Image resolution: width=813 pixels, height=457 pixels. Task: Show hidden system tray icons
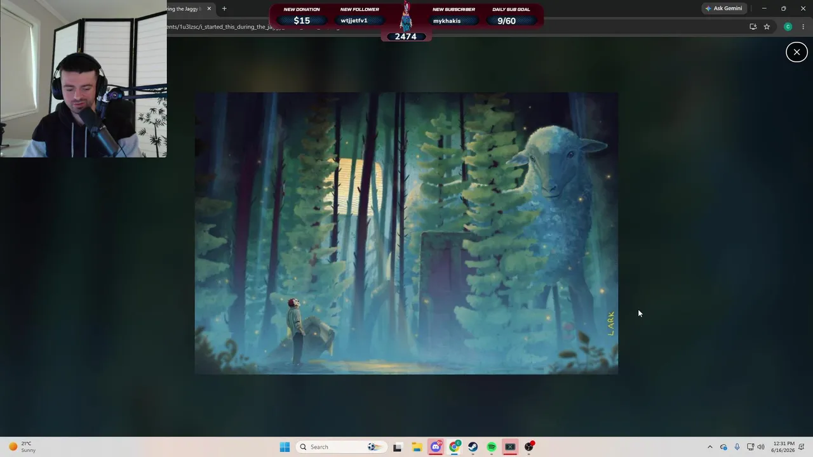tap(710, 447)
